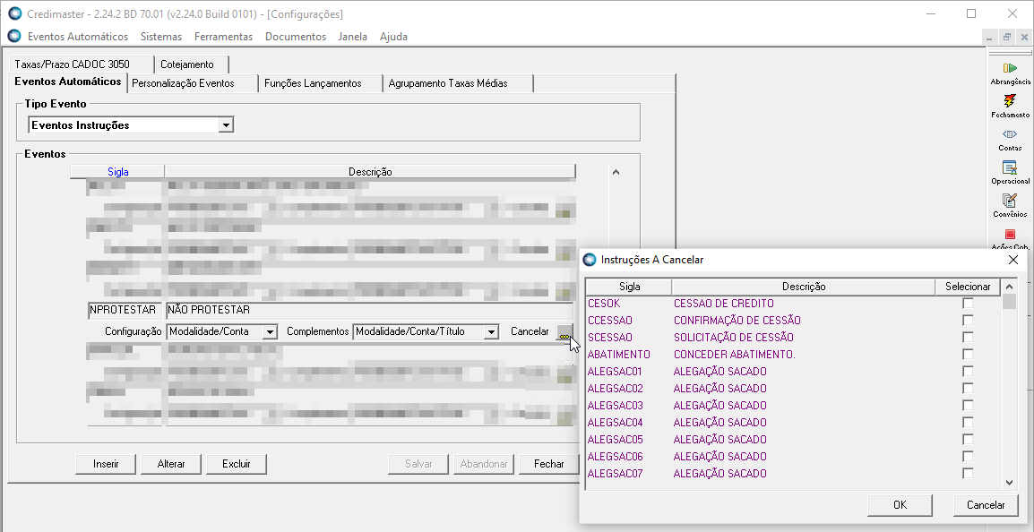
Task: Open the Sistemas menu
Action: [161, 36]
